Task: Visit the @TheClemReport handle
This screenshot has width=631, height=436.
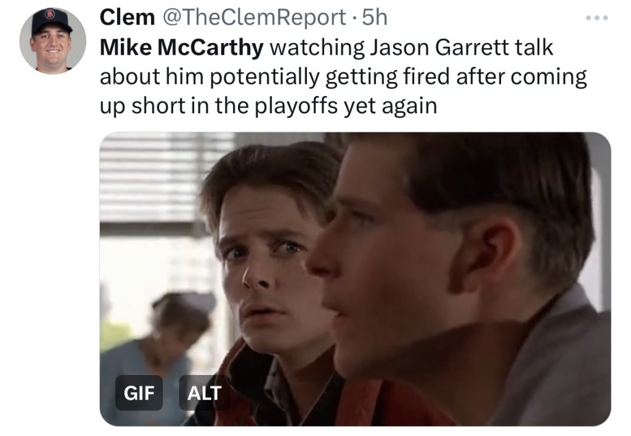Action: point(253,17)
